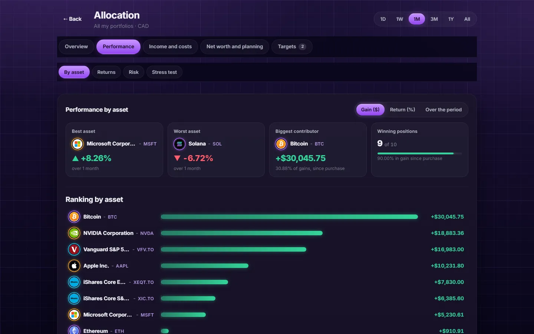This screenshot has width=534, height=334.
Task: Click the NVIDIA Corporation logo icon
Action: click(x=74, y=233)
